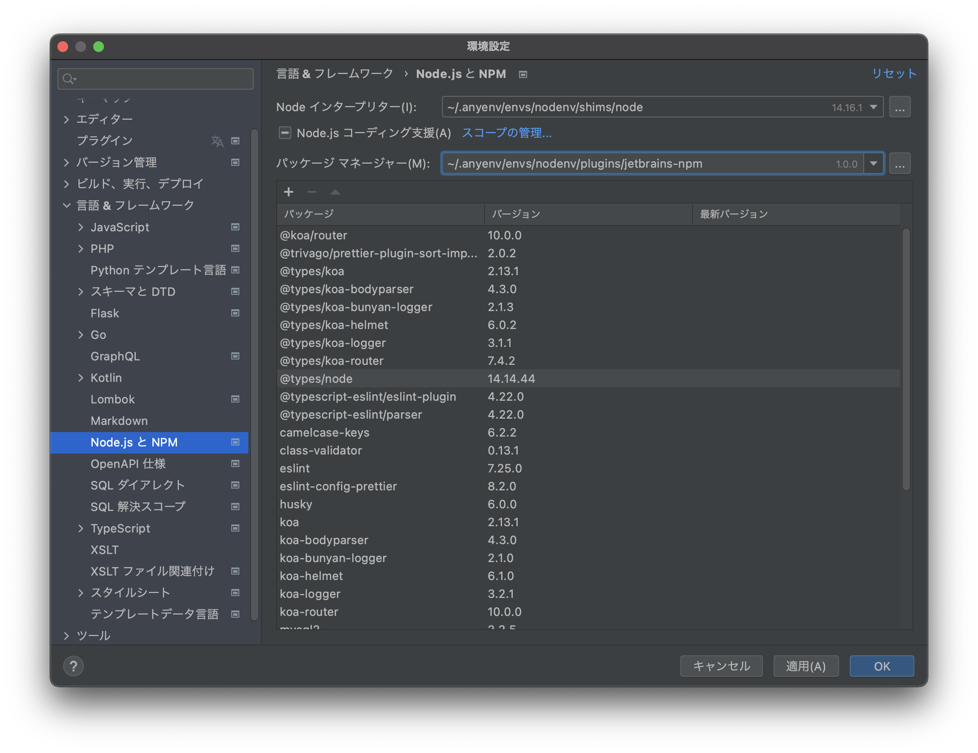The height and width of the screenshot is (753, 978).
Task: Browse for package manager with ellipsis button
Action: coord(900,164)
